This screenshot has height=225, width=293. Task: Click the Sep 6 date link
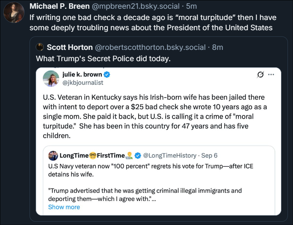209,155
